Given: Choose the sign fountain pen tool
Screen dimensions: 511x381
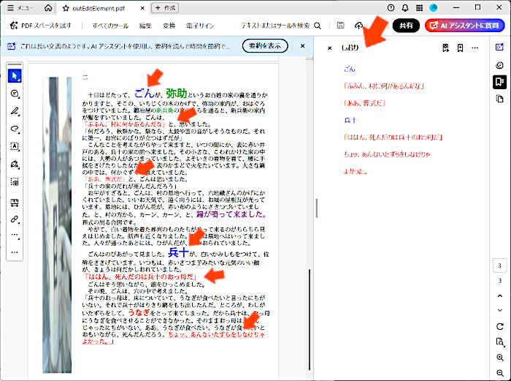Looking at the screenshot, I should [x=15, y=165].
